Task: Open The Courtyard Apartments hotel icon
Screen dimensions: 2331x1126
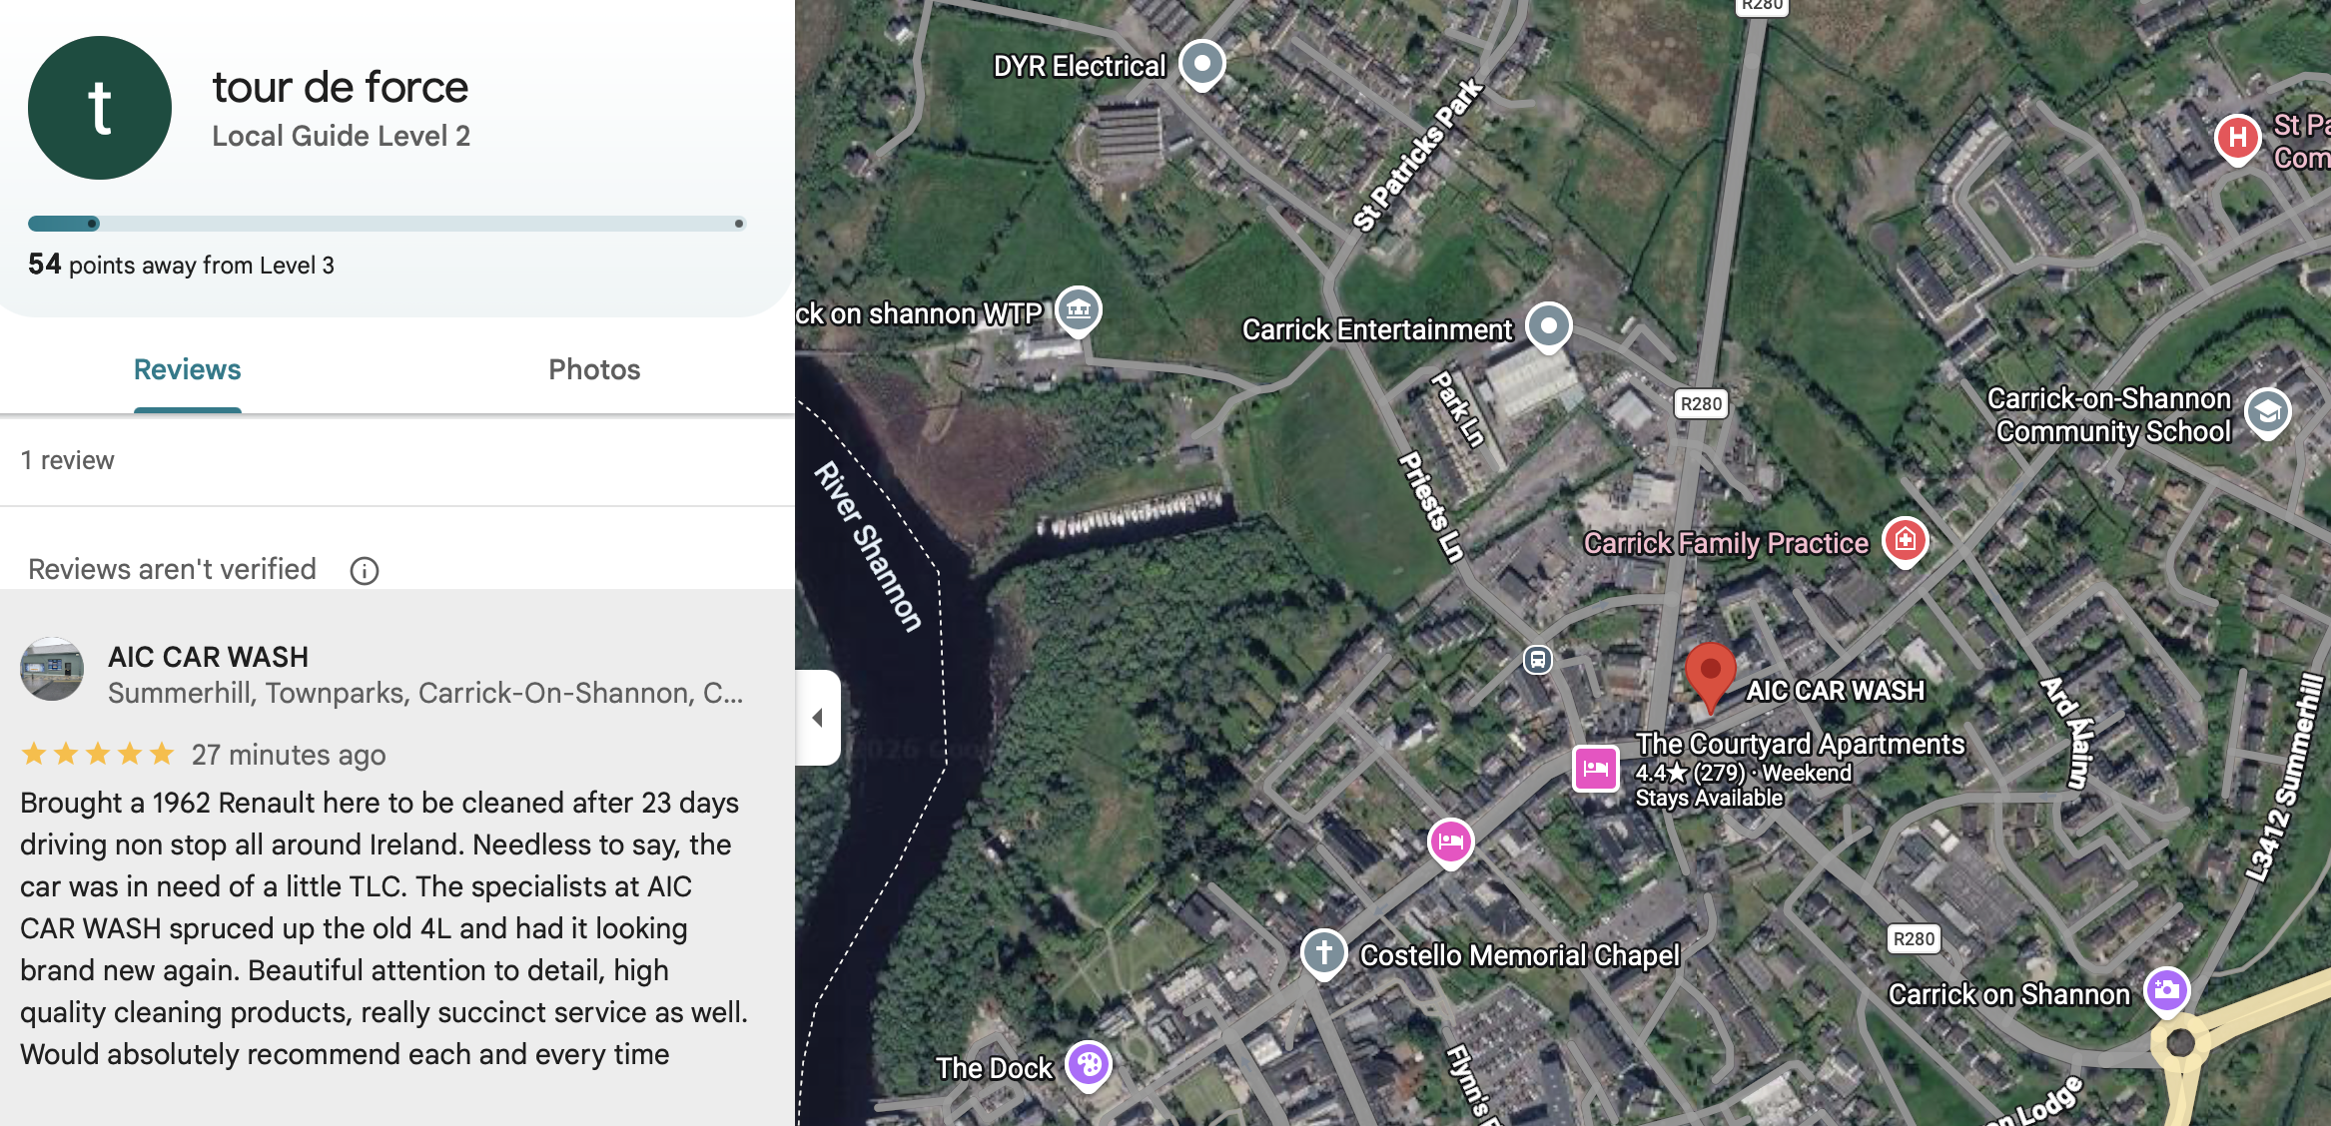Action: pyautogui.click(x=1596, y=768)
